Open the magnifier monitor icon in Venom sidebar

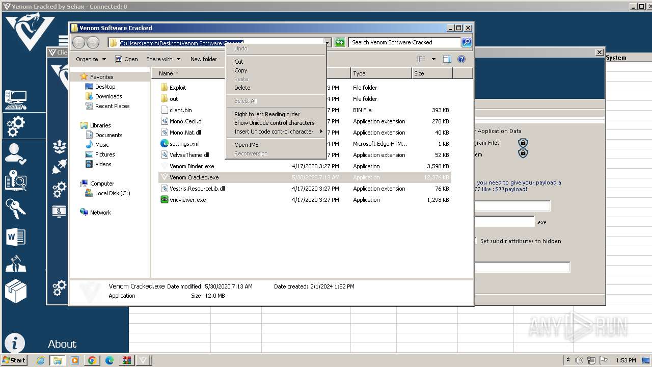[15, 181]
